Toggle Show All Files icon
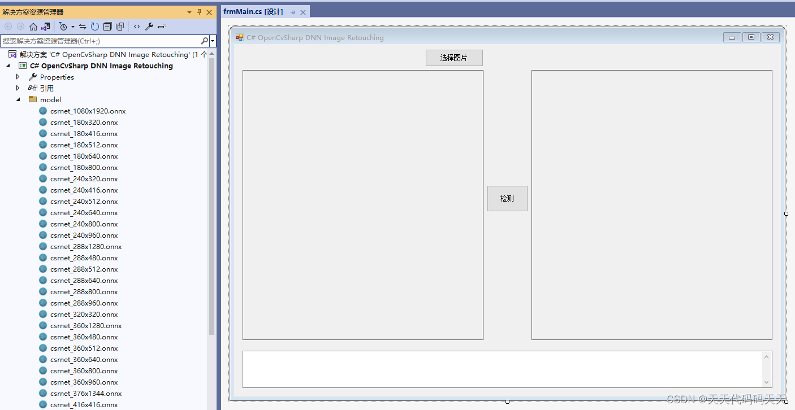 120,27
